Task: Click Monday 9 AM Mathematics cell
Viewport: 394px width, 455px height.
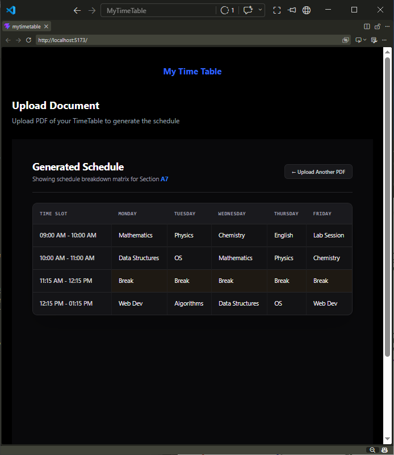Action: tap(139, 235)
